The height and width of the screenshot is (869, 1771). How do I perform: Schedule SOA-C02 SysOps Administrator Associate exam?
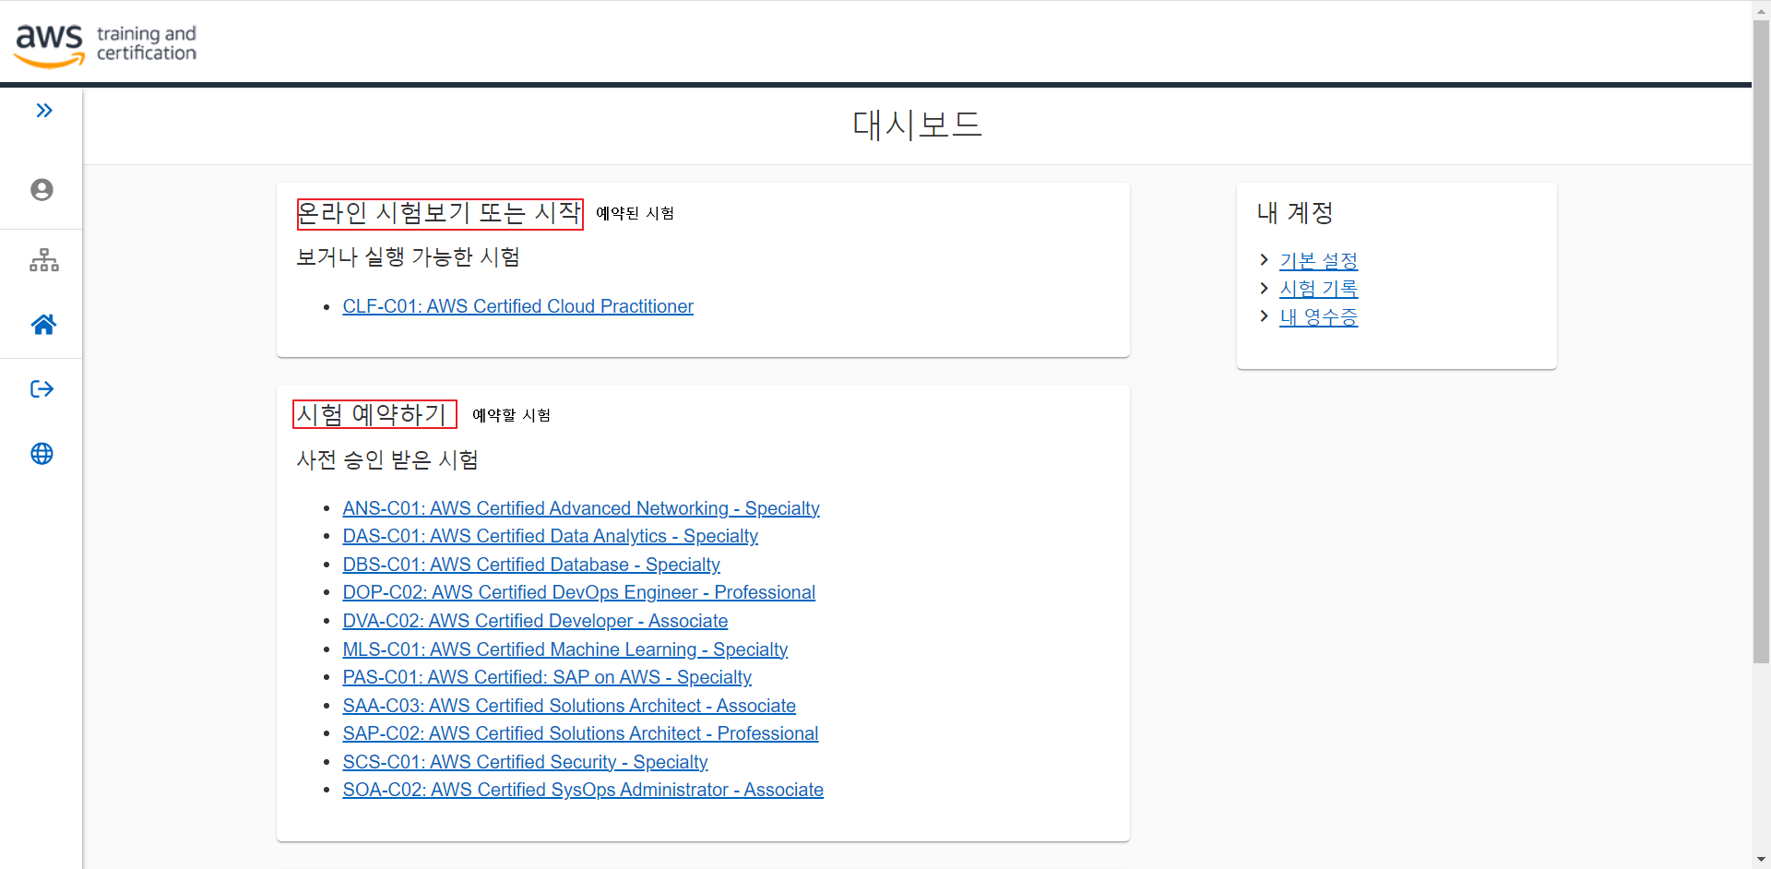(583, 790)
